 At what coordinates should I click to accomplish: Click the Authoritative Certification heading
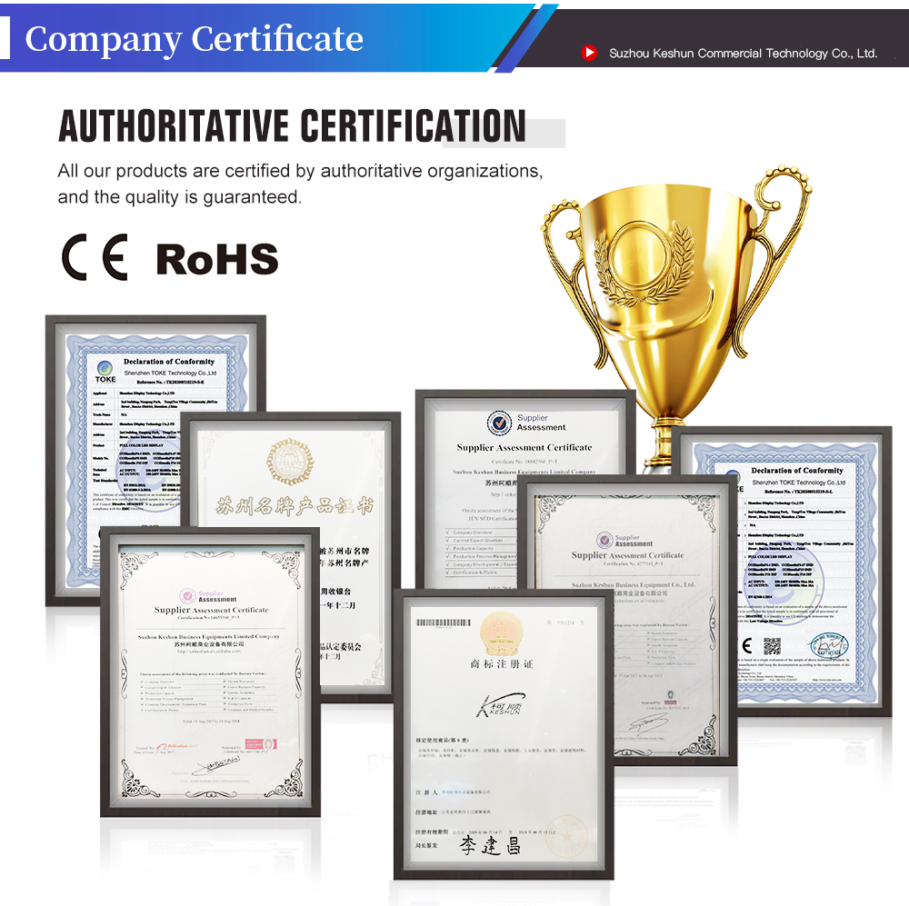tap(293, 125)
